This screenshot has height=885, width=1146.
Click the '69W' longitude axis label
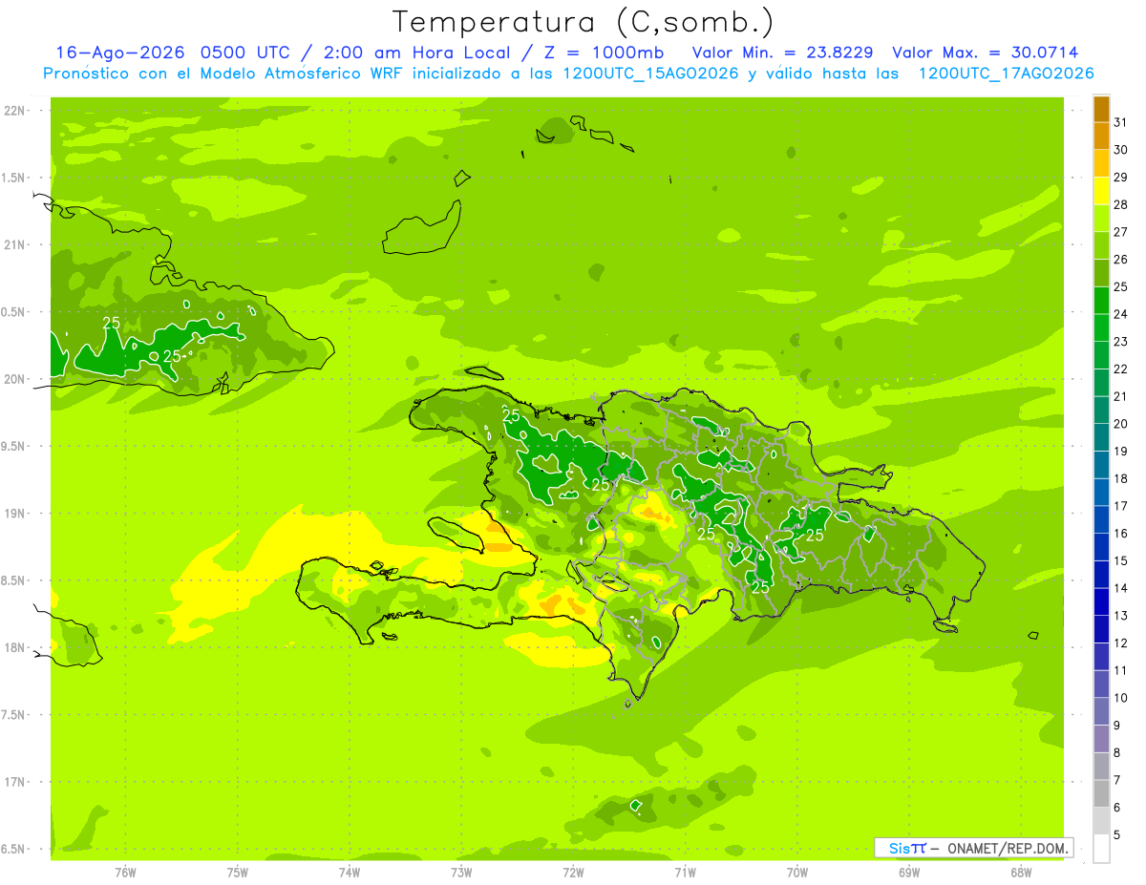point(908,873)
